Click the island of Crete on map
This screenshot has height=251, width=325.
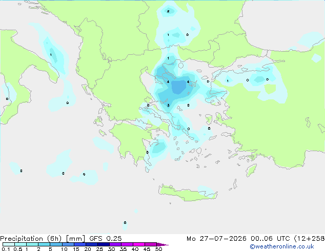tap(187, 193)
